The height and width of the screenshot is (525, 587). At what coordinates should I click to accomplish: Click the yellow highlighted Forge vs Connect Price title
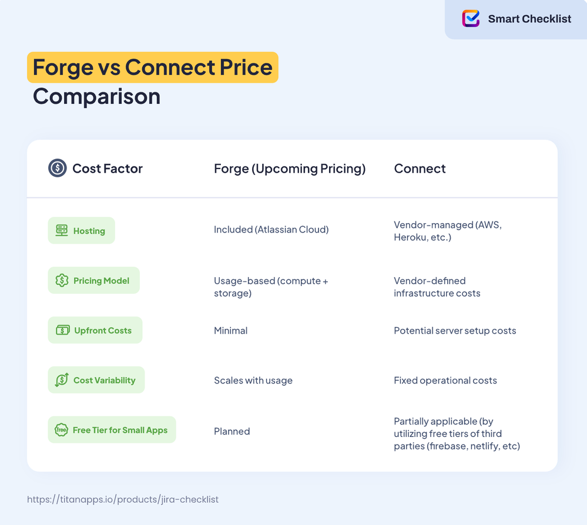click(153, 68)
